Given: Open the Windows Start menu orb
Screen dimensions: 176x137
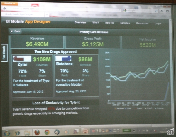Looking at the screenshot, I should coord(7,133).
